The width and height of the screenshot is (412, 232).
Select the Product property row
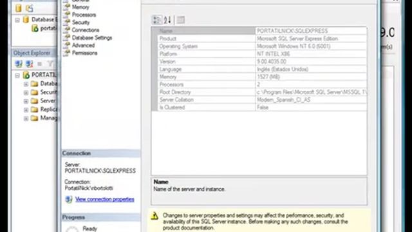click(x=259, y=39)
